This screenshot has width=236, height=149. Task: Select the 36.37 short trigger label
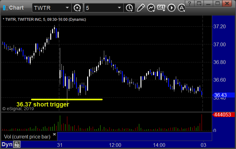tap(43, 104)
